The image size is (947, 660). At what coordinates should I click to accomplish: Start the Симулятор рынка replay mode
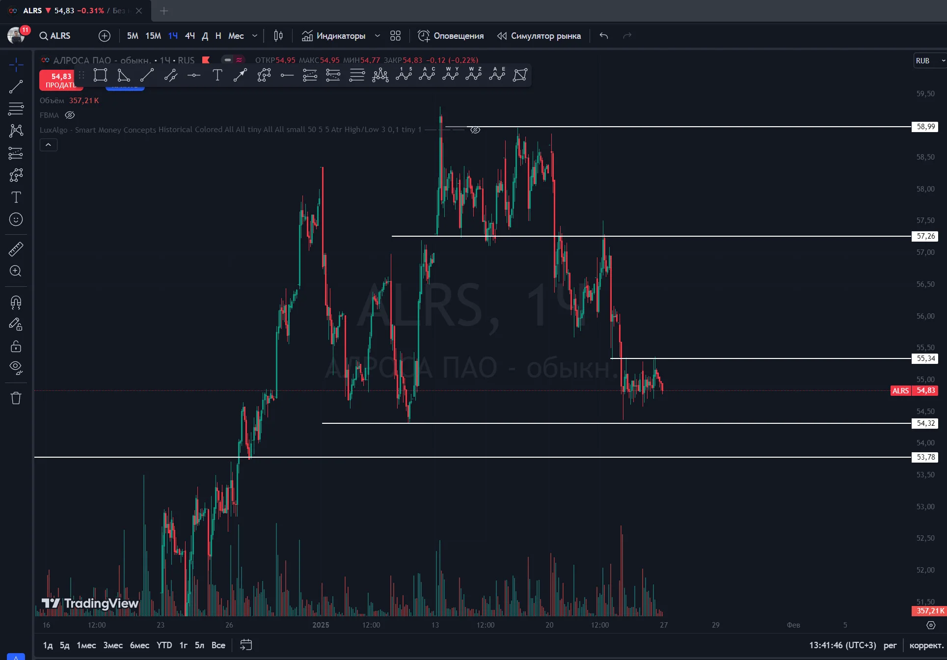(x=539, y=36)
